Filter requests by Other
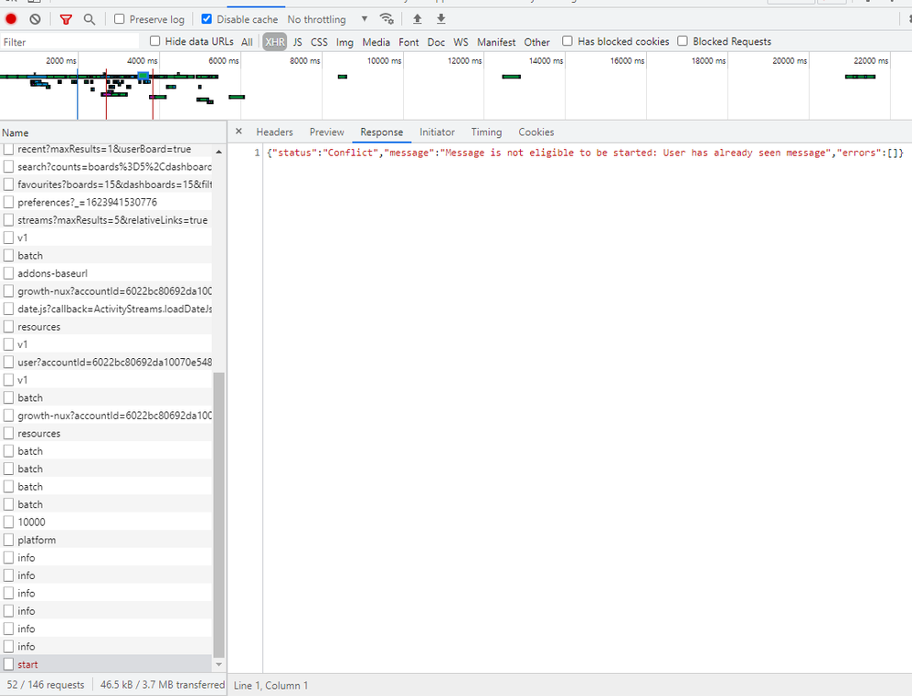The height and width of the screenshot is (696, 912). tap(536, 42)
